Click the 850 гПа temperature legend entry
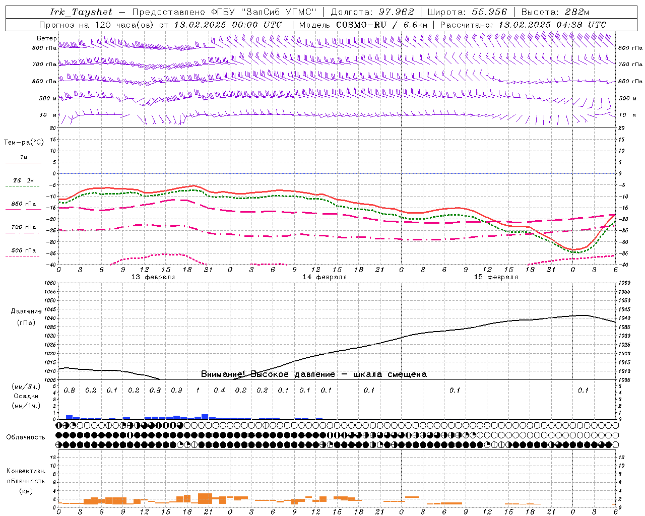This screenshot has height=516, width=645. pos(23,204)
